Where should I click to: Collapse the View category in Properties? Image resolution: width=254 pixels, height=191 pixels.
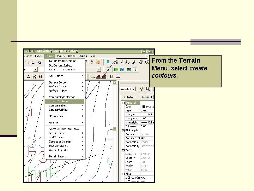(x=123, y=150)
